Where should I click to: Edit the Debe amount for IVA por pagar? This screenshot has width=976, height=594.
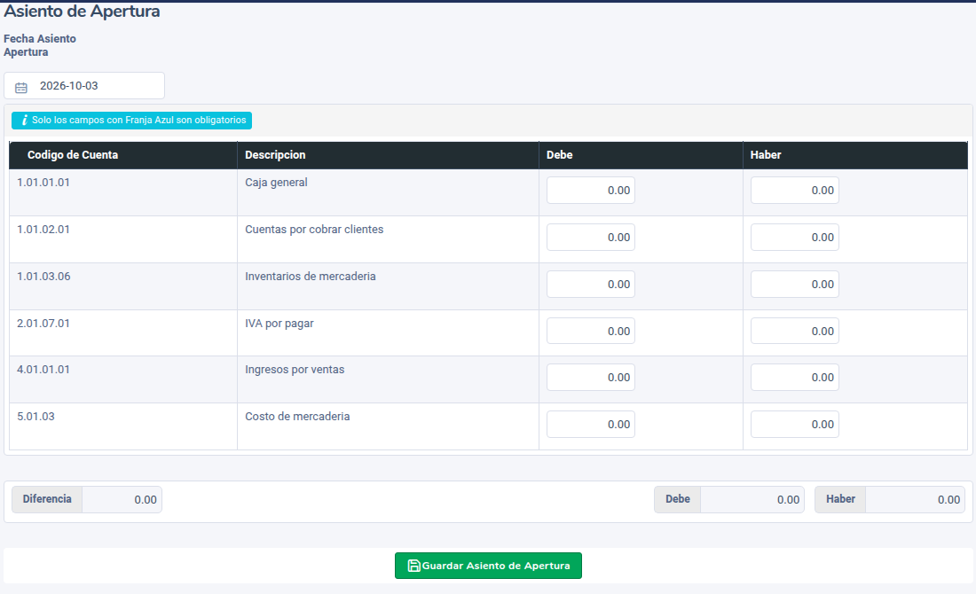coord(591,331)
